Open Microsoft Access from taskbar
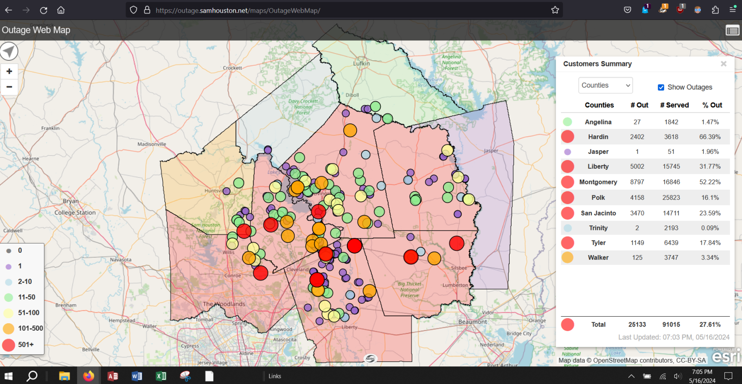The image size is (742, 384). point(113,376)
